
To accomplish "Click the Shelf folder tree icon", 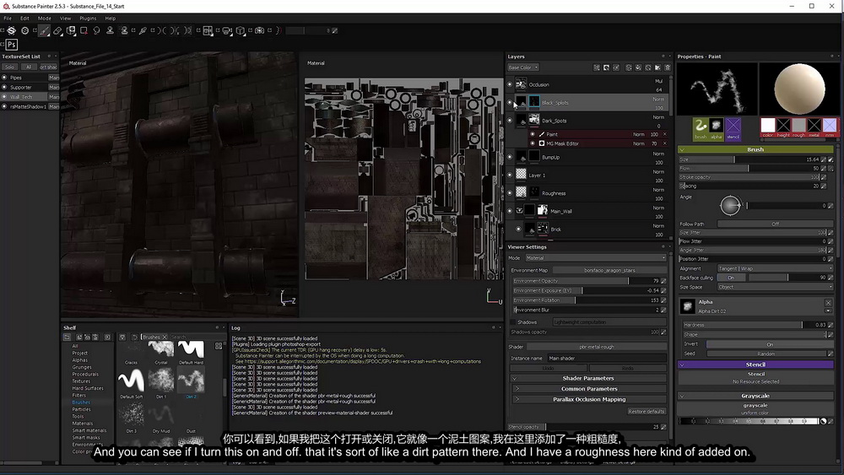I will click(x=67, y=337).
